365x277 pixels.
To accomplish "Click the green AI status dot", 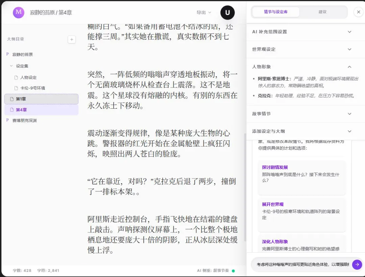I will 233,271.
